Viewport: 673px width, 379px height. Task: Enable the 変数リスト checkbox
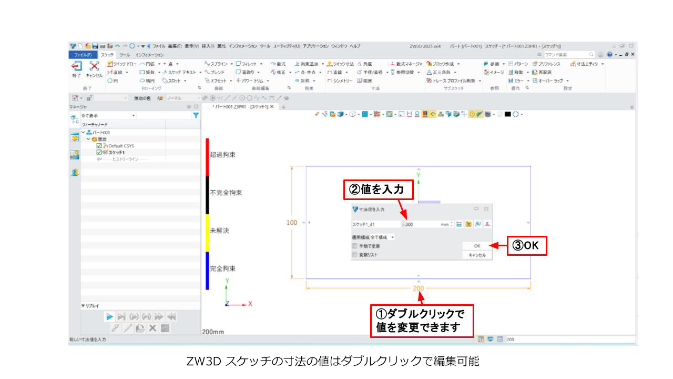coord(355,255)
